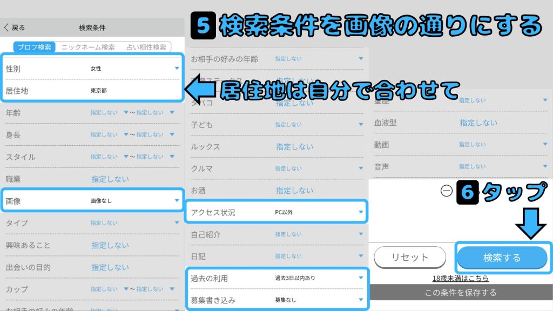Expand the 画像 dropdown set to 画像なし

tap(176, 201)
